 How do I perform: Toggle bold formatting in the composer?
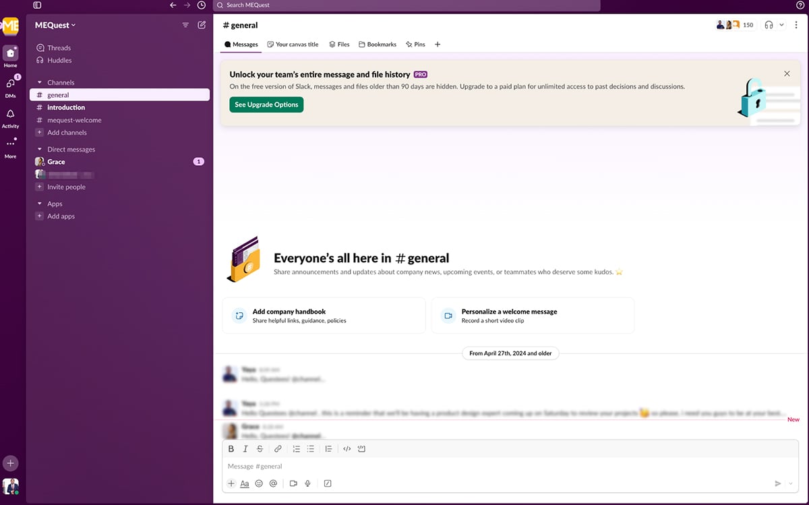click(231, 448)
